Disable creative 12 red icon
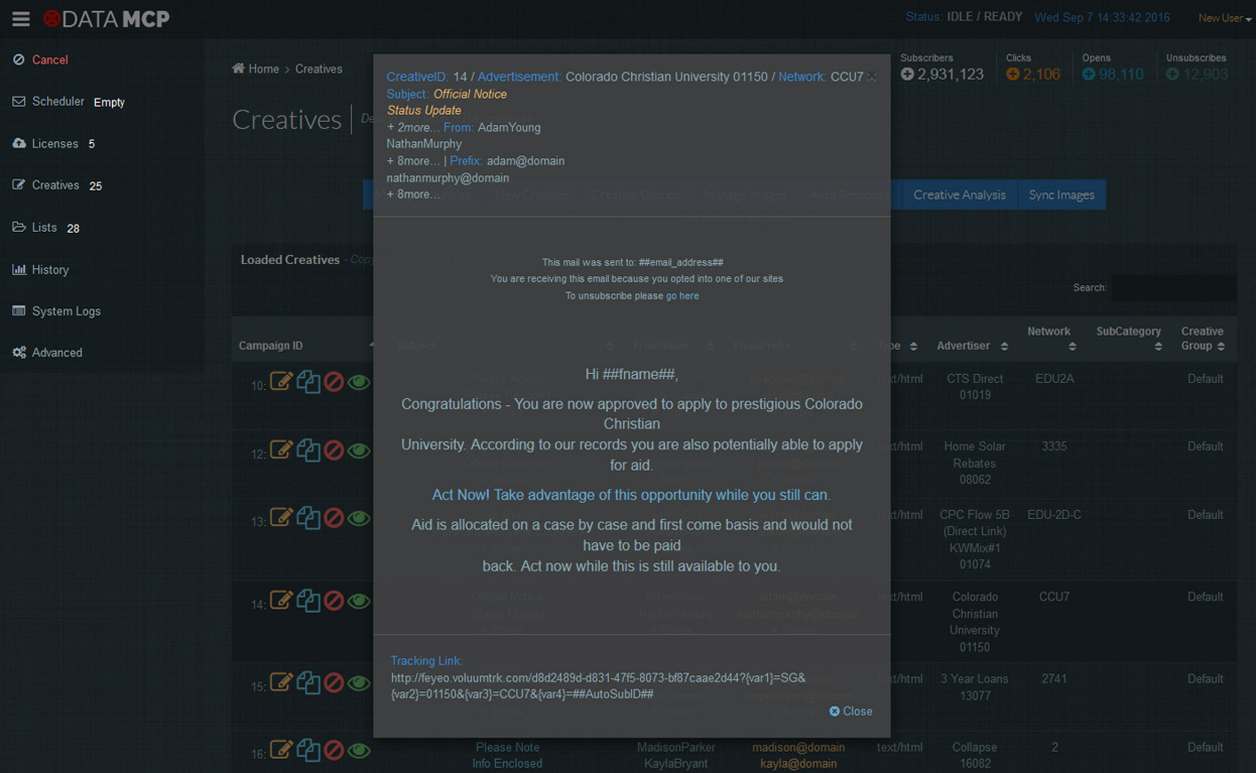This screenshot has width=1256, height=773. pyautogui.click(x=333, y=450)
